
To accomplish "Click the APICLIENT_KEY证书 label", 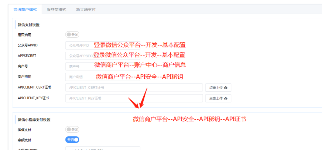I will pos(33,98).
